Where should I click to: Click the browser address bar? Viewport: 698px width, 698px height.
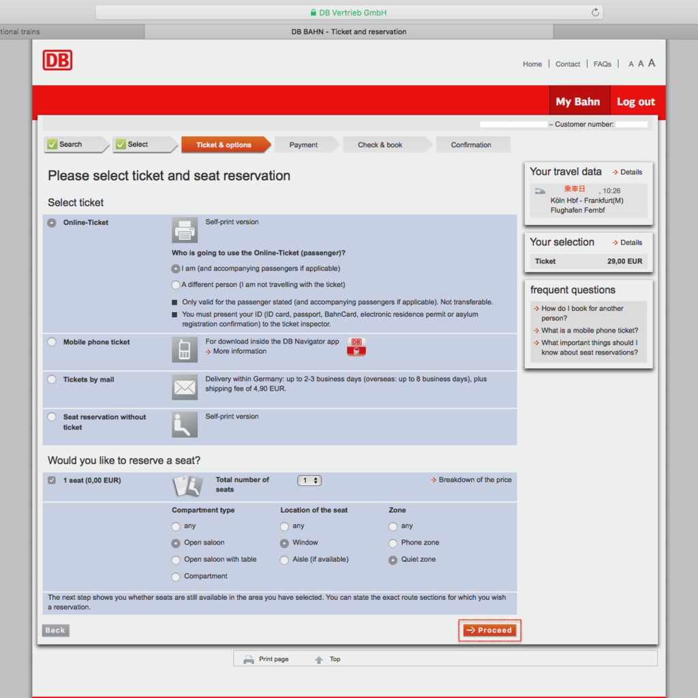[x=349, y=12]
